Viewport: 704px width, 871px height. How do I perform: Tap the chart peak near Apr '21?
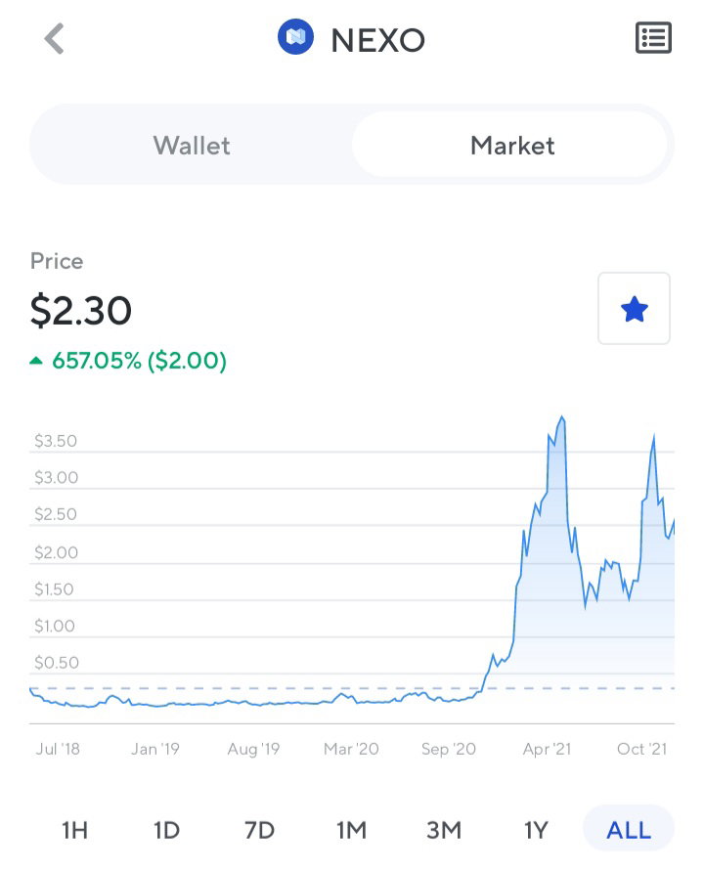tap(562, 416)
